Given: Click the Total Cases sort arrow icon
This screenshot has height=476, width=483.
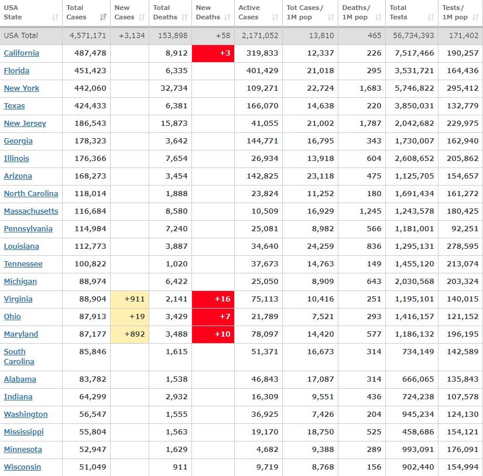Looking at the screenshot, I should coord(104,18).
